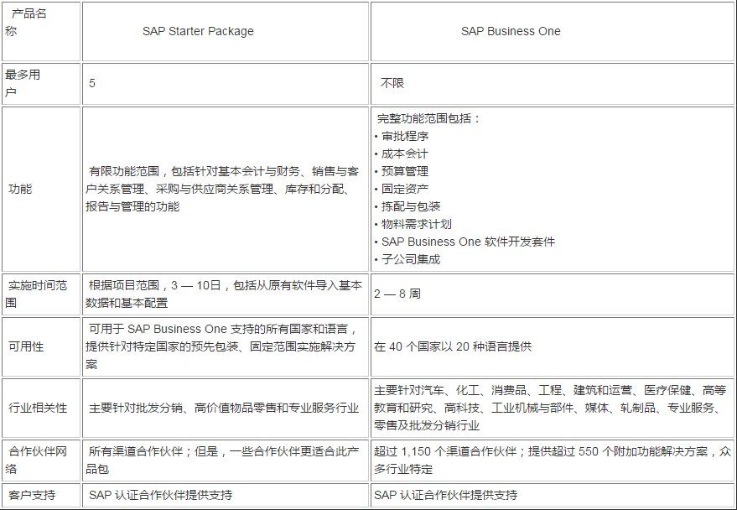Click the 超过 1,150 个渠道合作伙伴 cell
737x510 pixels.
553,461
